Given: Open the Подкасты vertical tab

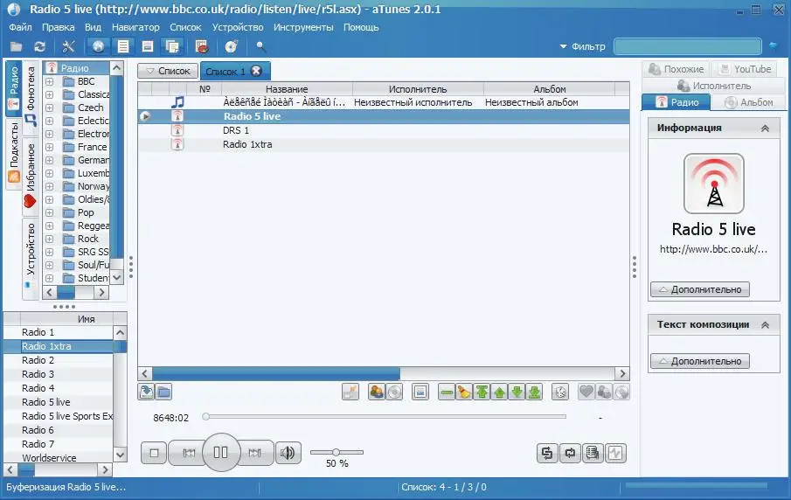Looking at the screenshot, I should [x=14, y=154].
